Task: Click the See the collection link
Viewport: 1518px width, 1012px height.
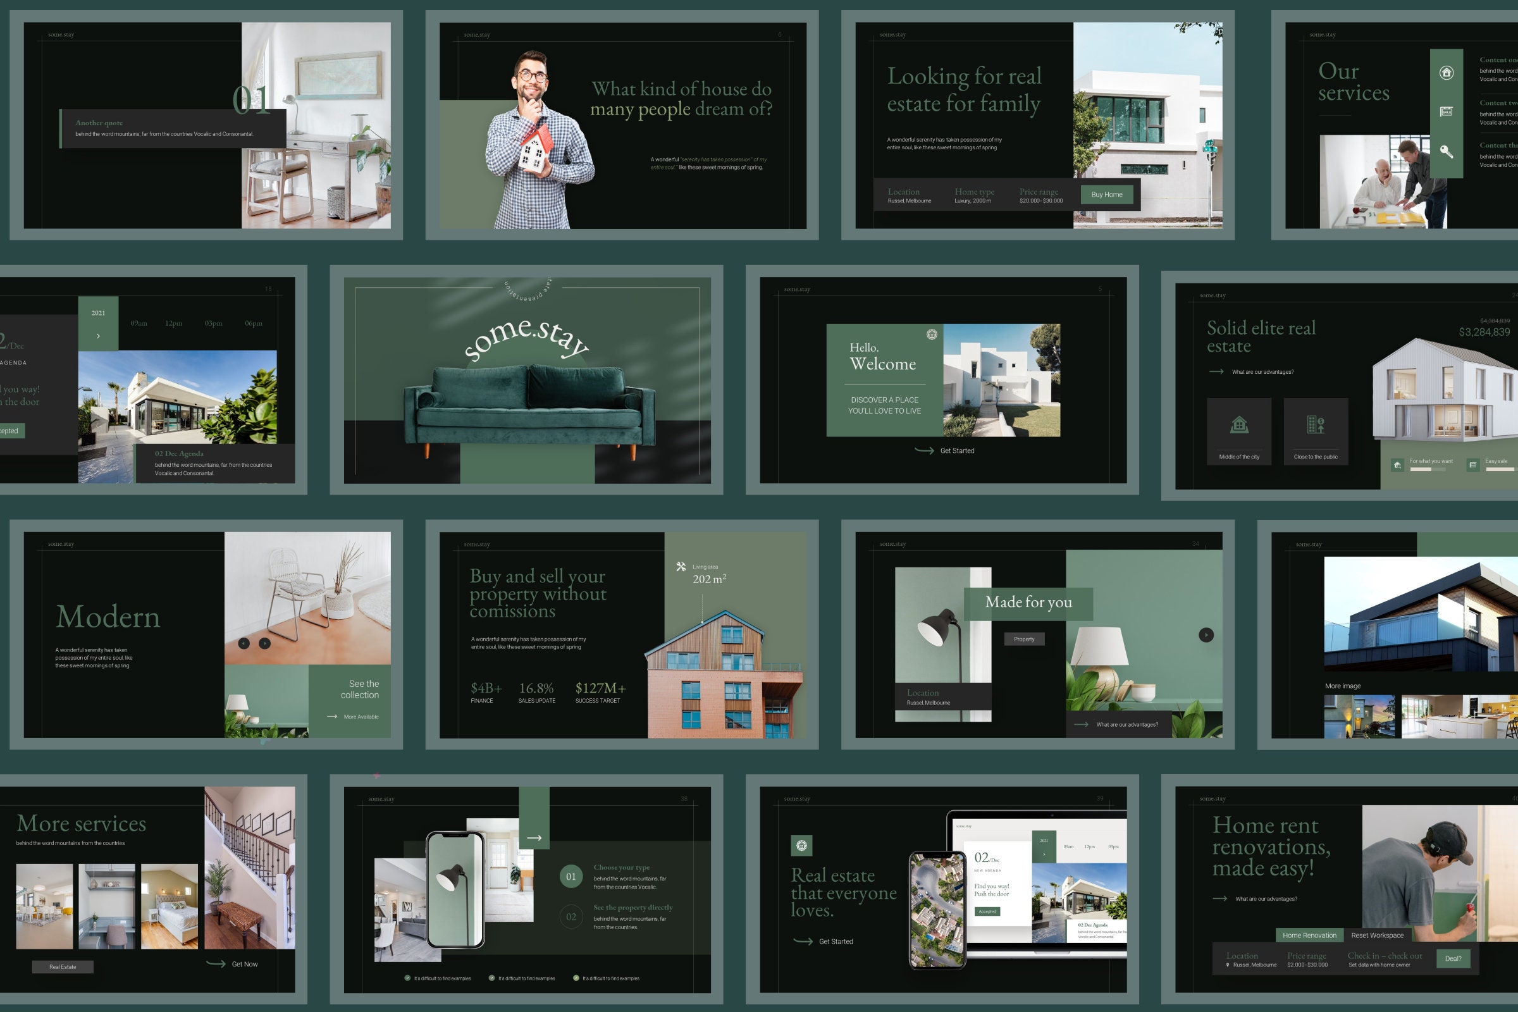Action: 359,689
